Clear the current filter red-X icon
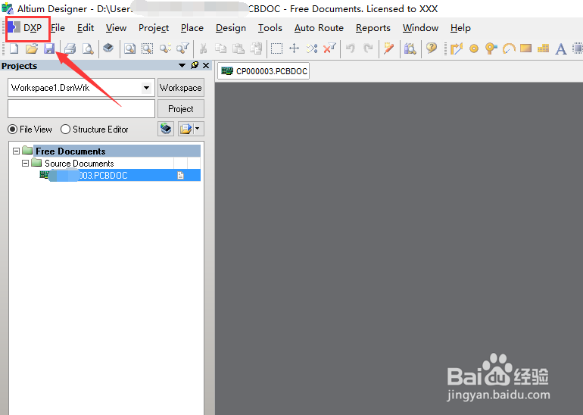This screenshot has width=583, height=415. point(329,48)
